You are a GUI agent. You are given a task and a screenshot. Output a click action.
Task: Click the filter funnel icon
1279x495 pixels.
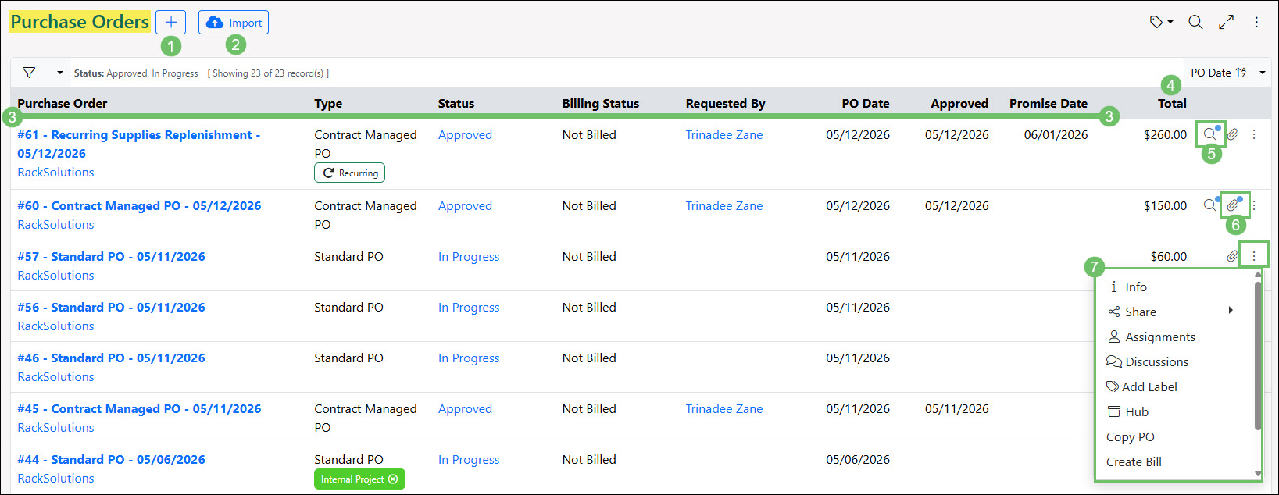click(x=29, y=73)
